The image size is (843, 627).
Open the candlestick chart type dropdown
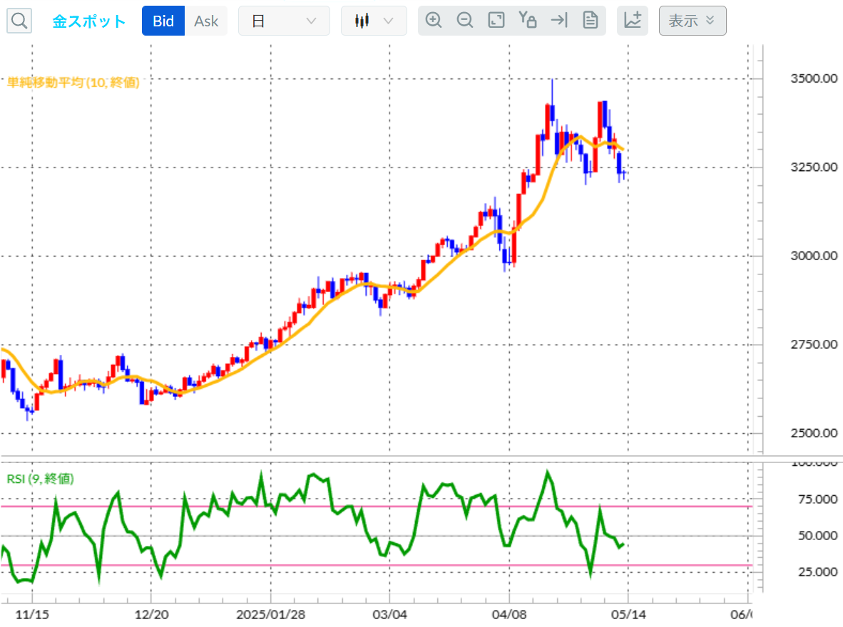(x=374, y=21)
